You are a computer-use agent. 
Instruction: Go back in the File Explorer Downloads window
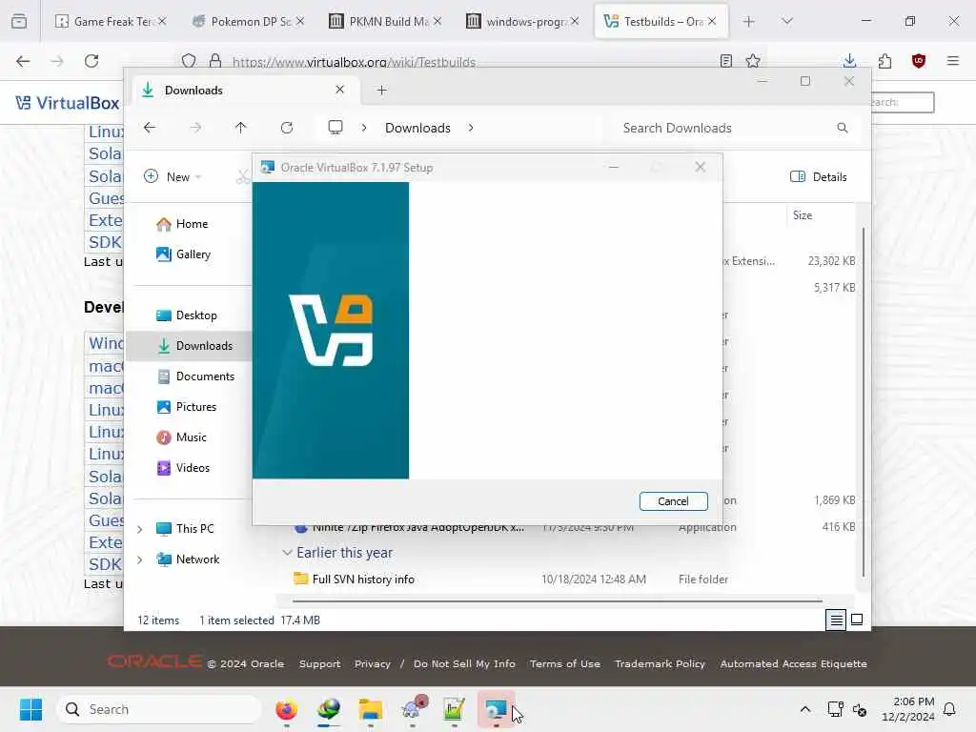click(x=150, y=128)
